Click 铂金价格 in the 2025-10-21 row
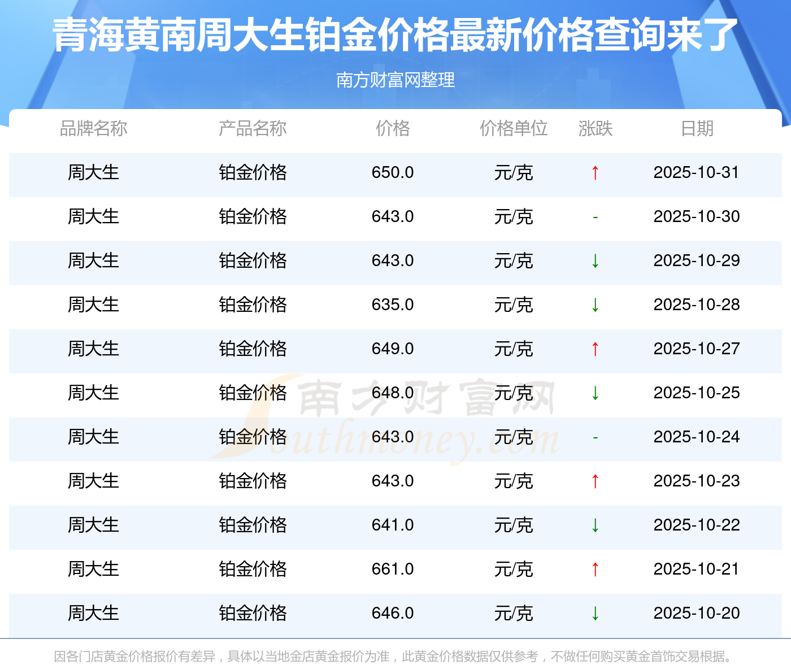791x665 pixels. pos(253,569)
